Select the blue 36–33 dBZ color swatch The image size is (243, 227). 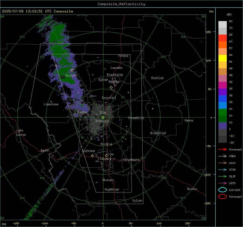[x=222, y=99]
